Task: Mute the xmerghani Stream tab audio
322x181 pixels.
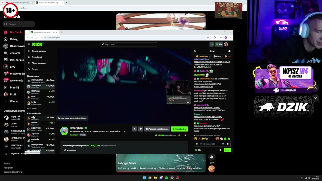Action: pos(54,32)
